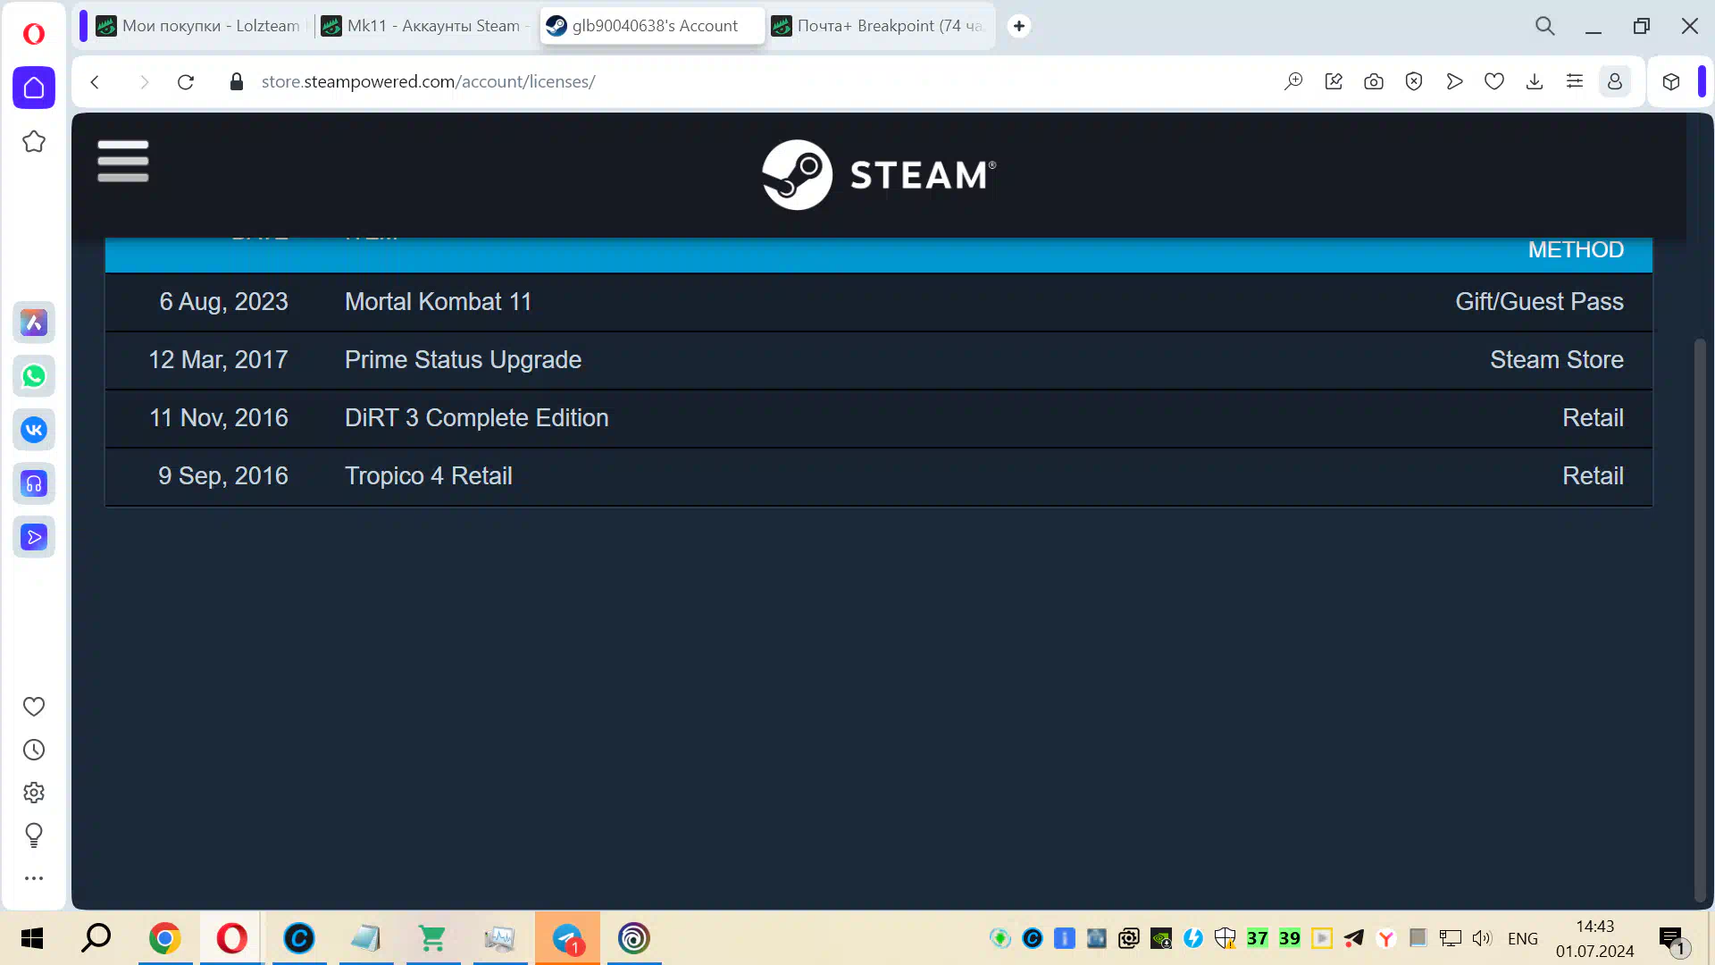The width and height of the screenshot is (1715, 965).
Task: Click the page vertical scrollbar
Action: [x=1701, y=620]
